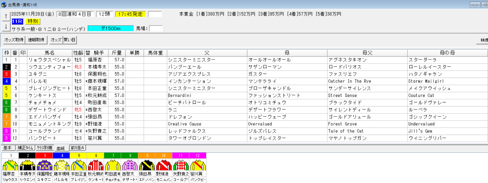Screen dimensions: 488x183
Task: Click the black silks with yellow sash for horse 9
Action: pyautogui.click(x=147, y=165)
